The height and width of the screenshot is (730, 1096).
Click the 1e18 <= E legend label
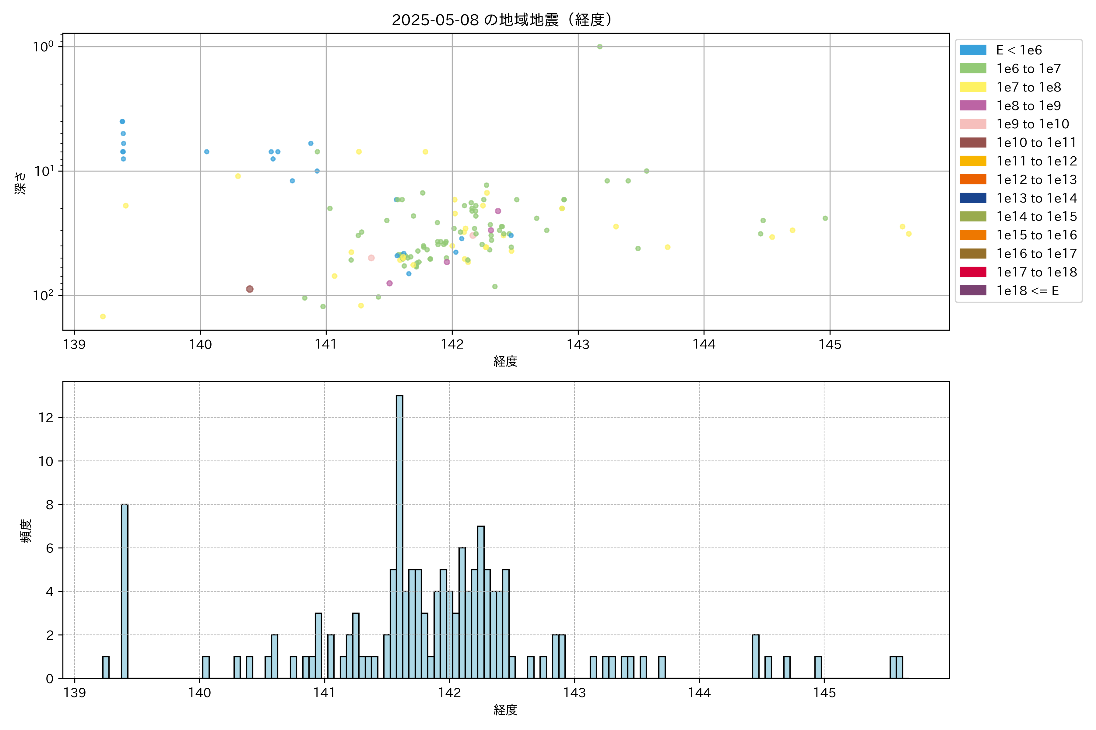pyautogui.click(x=1027, y=290)
